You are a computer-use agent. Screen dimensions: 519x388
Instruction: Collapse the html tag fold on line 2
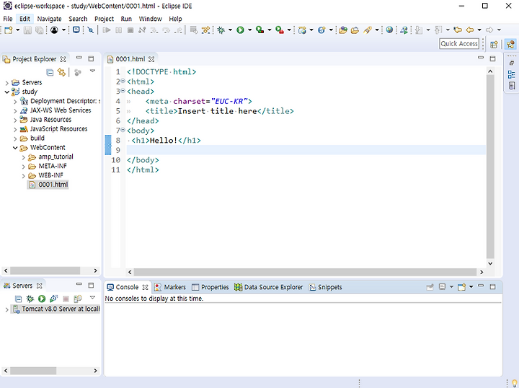(123, 81)
